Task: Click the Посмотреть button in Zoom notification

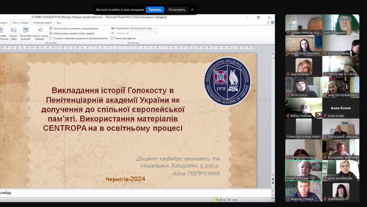Action: click(177, 10)
